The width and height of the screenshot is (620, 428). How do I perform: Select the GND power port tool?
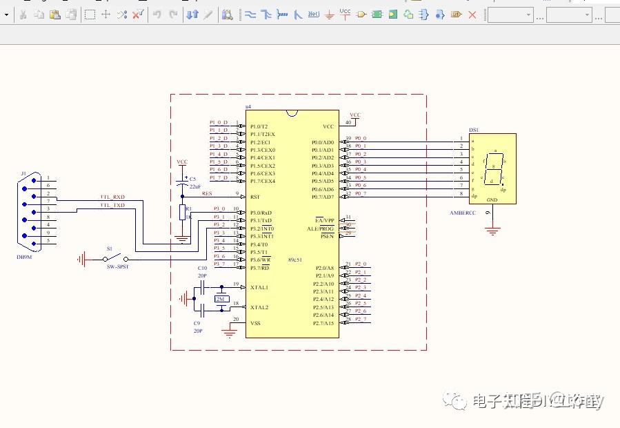coord(328,14)
